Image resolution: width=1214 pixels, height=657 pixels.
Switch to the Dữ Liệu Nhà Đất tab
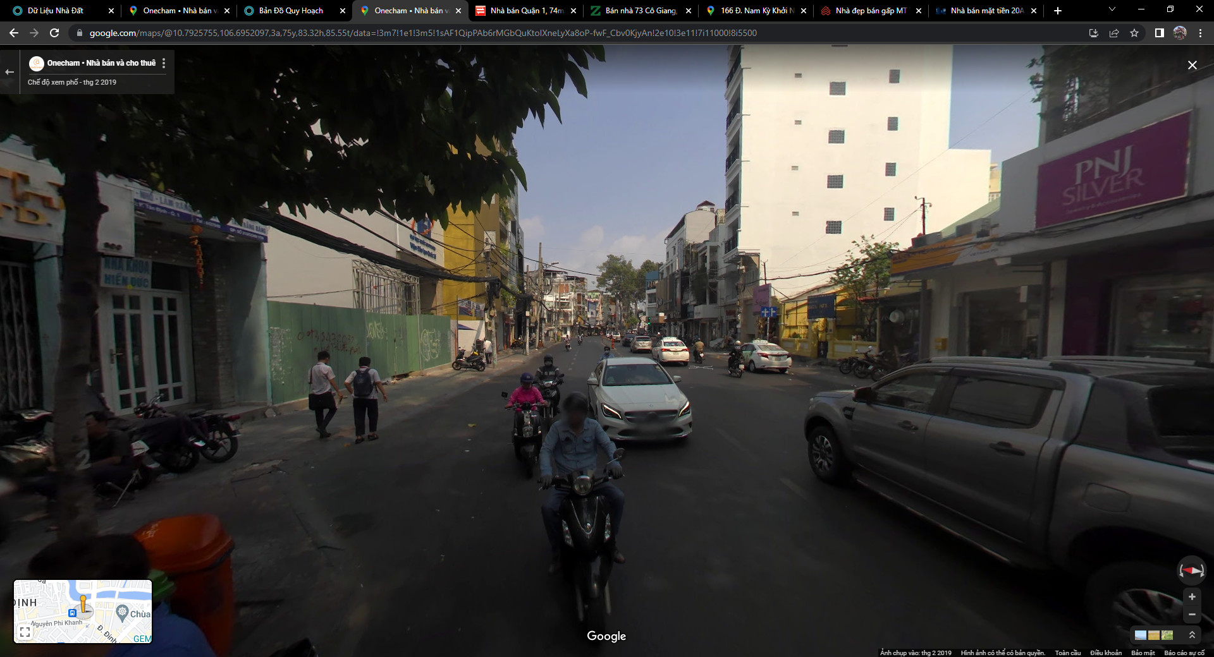[56, 11]
